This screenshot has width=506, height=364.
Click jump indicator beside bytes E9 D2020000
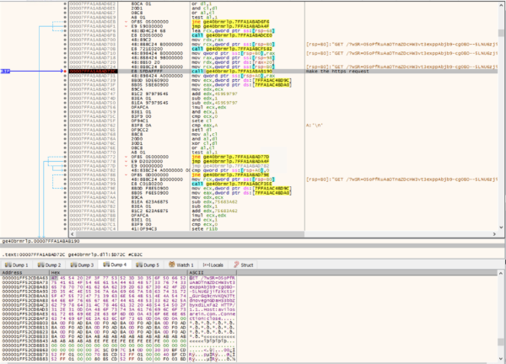(126, 162)
